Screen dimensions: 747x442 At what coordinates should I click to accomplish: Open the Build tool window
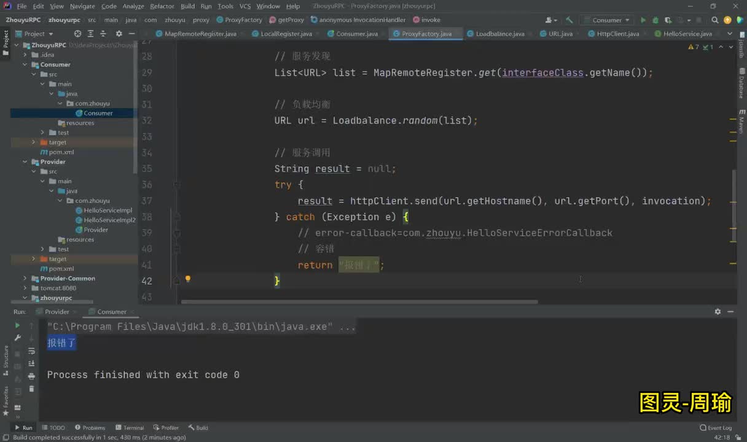point(198,428)
